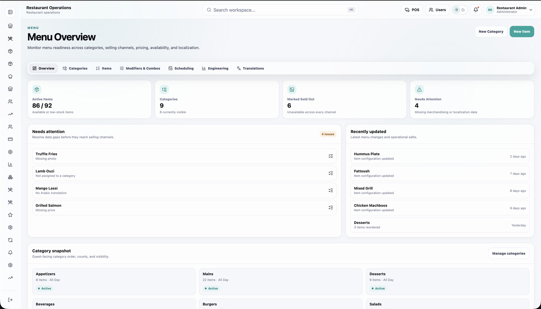Click the Active badge on Appetizers card
The height and width of the screenshot is (309, 541).
click(x=44, y=288)
